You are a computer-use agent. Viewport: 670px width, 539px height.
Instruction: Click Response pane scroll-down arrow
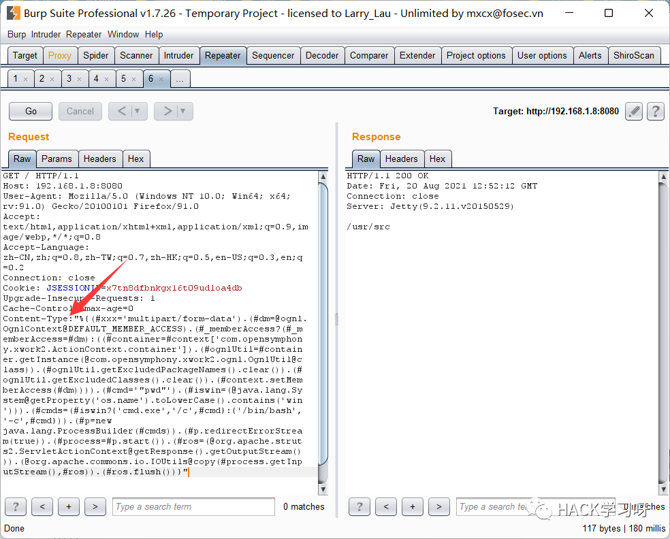coord(663,489)
